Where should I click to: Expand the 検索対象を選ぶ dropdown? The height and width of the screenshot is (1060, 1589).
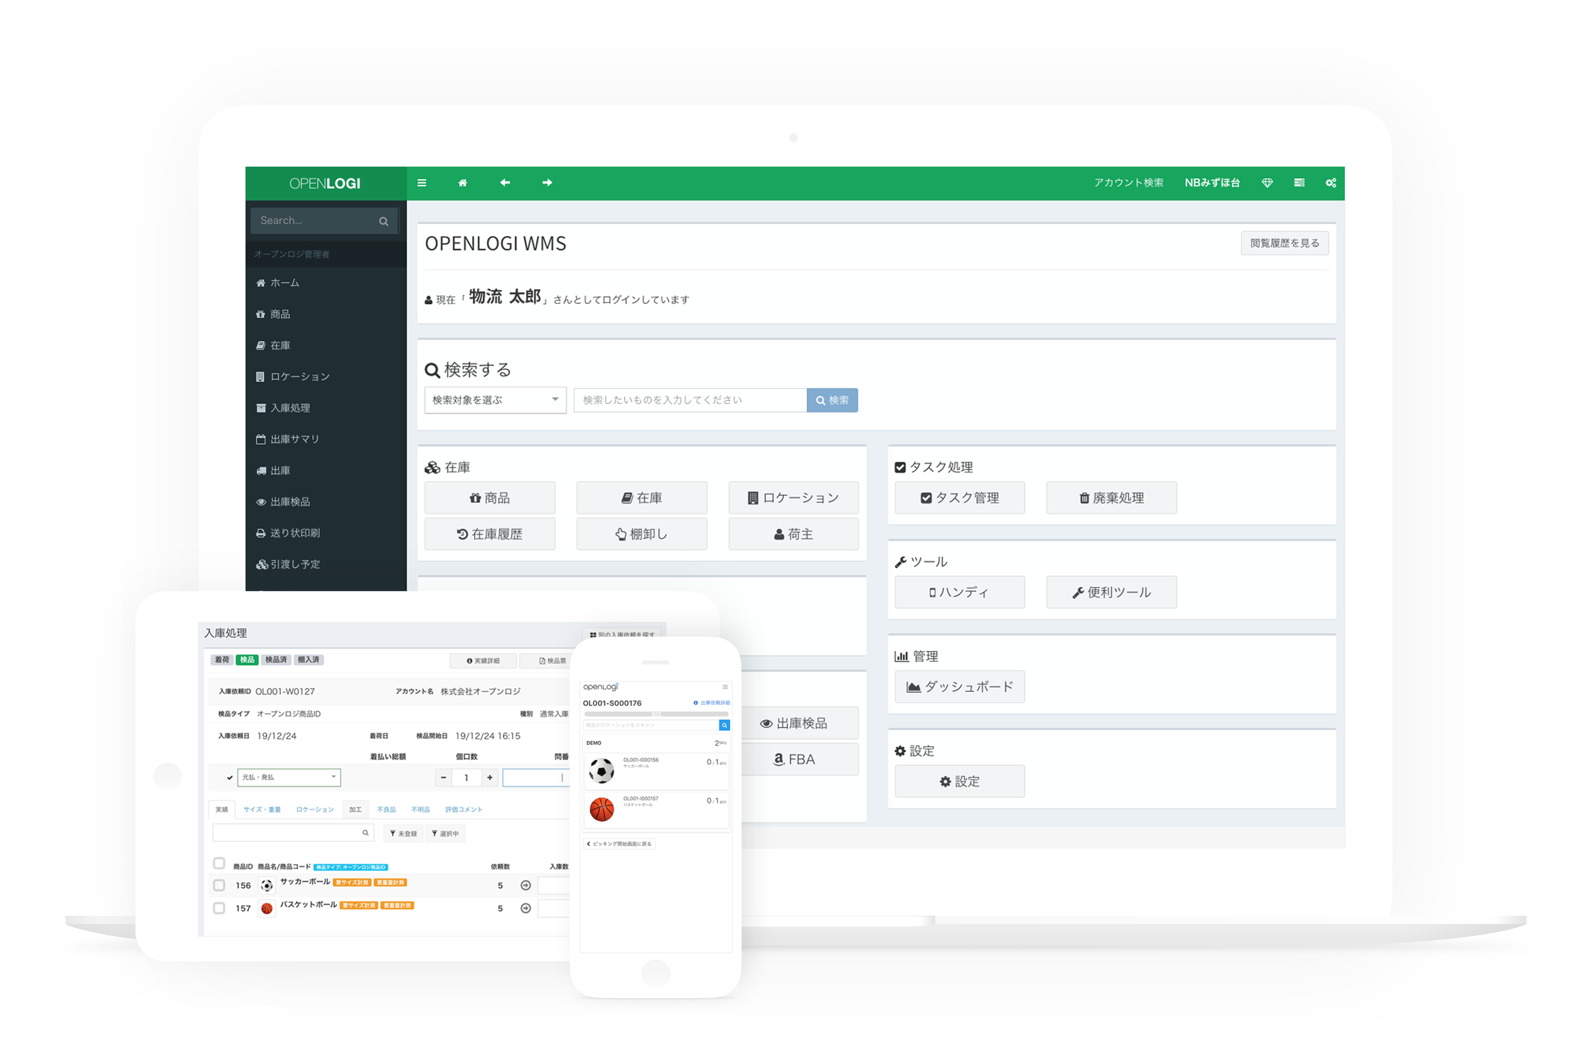point(495,400)
